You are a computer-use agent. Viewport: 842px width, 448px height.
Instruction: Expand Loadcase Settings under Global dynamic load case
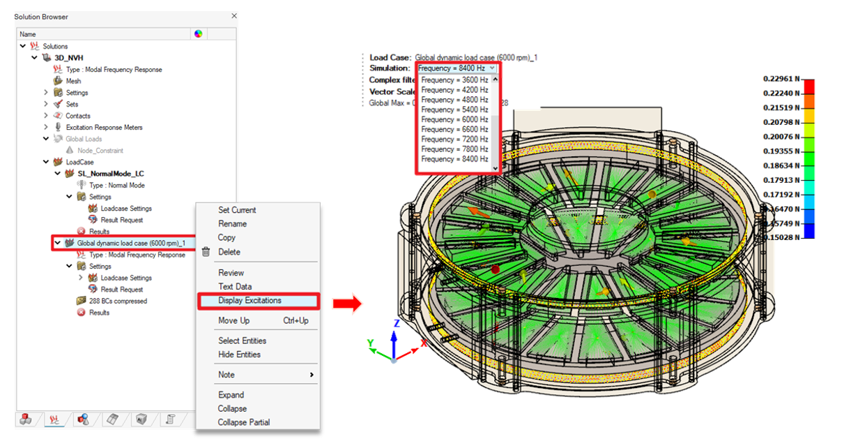[81, 278]
